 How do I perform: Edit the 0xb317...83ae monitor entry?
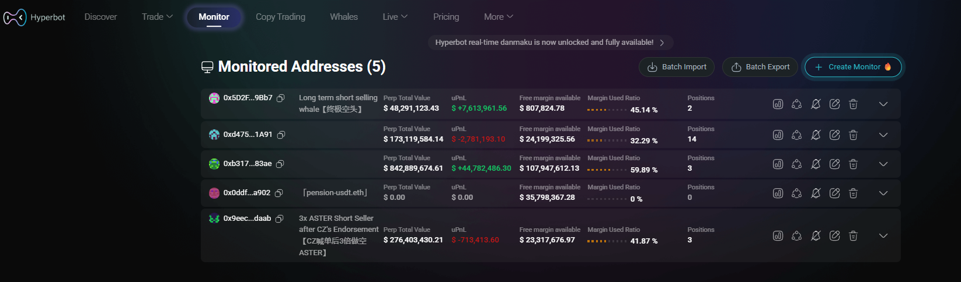click(x=834, y=164)
